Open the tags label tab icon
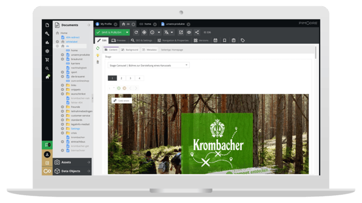The width and height of the screenshot is (362, 203). (242, 41)
